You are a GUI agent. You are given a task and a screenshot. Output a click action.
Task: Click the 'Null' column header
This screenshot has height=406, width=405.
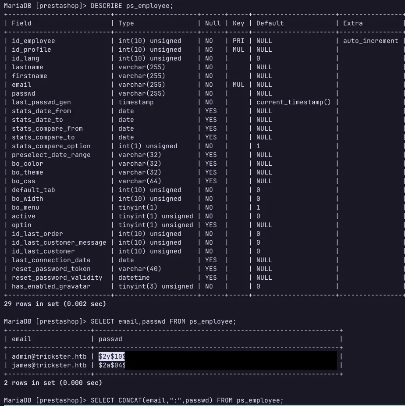213,23
